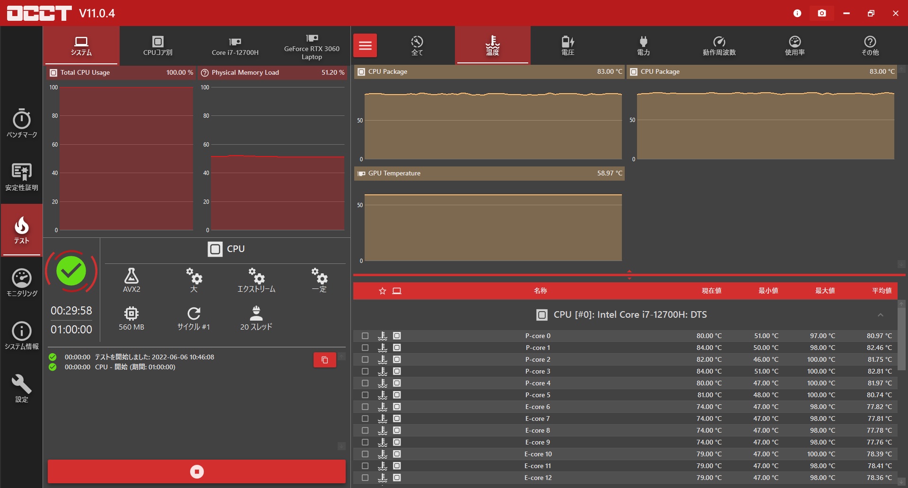908x488 pixels.
Task: Click the chip display icon for E-core 10
Action: click(x=397, y=454)
